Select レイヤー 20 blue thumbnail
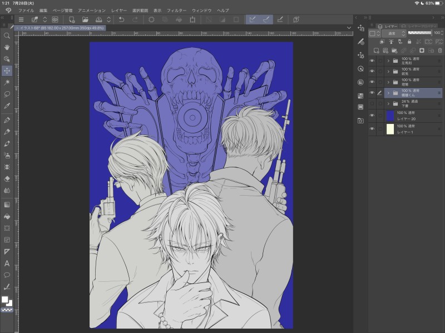Screen dimensions: 445x333 (390, 116)
